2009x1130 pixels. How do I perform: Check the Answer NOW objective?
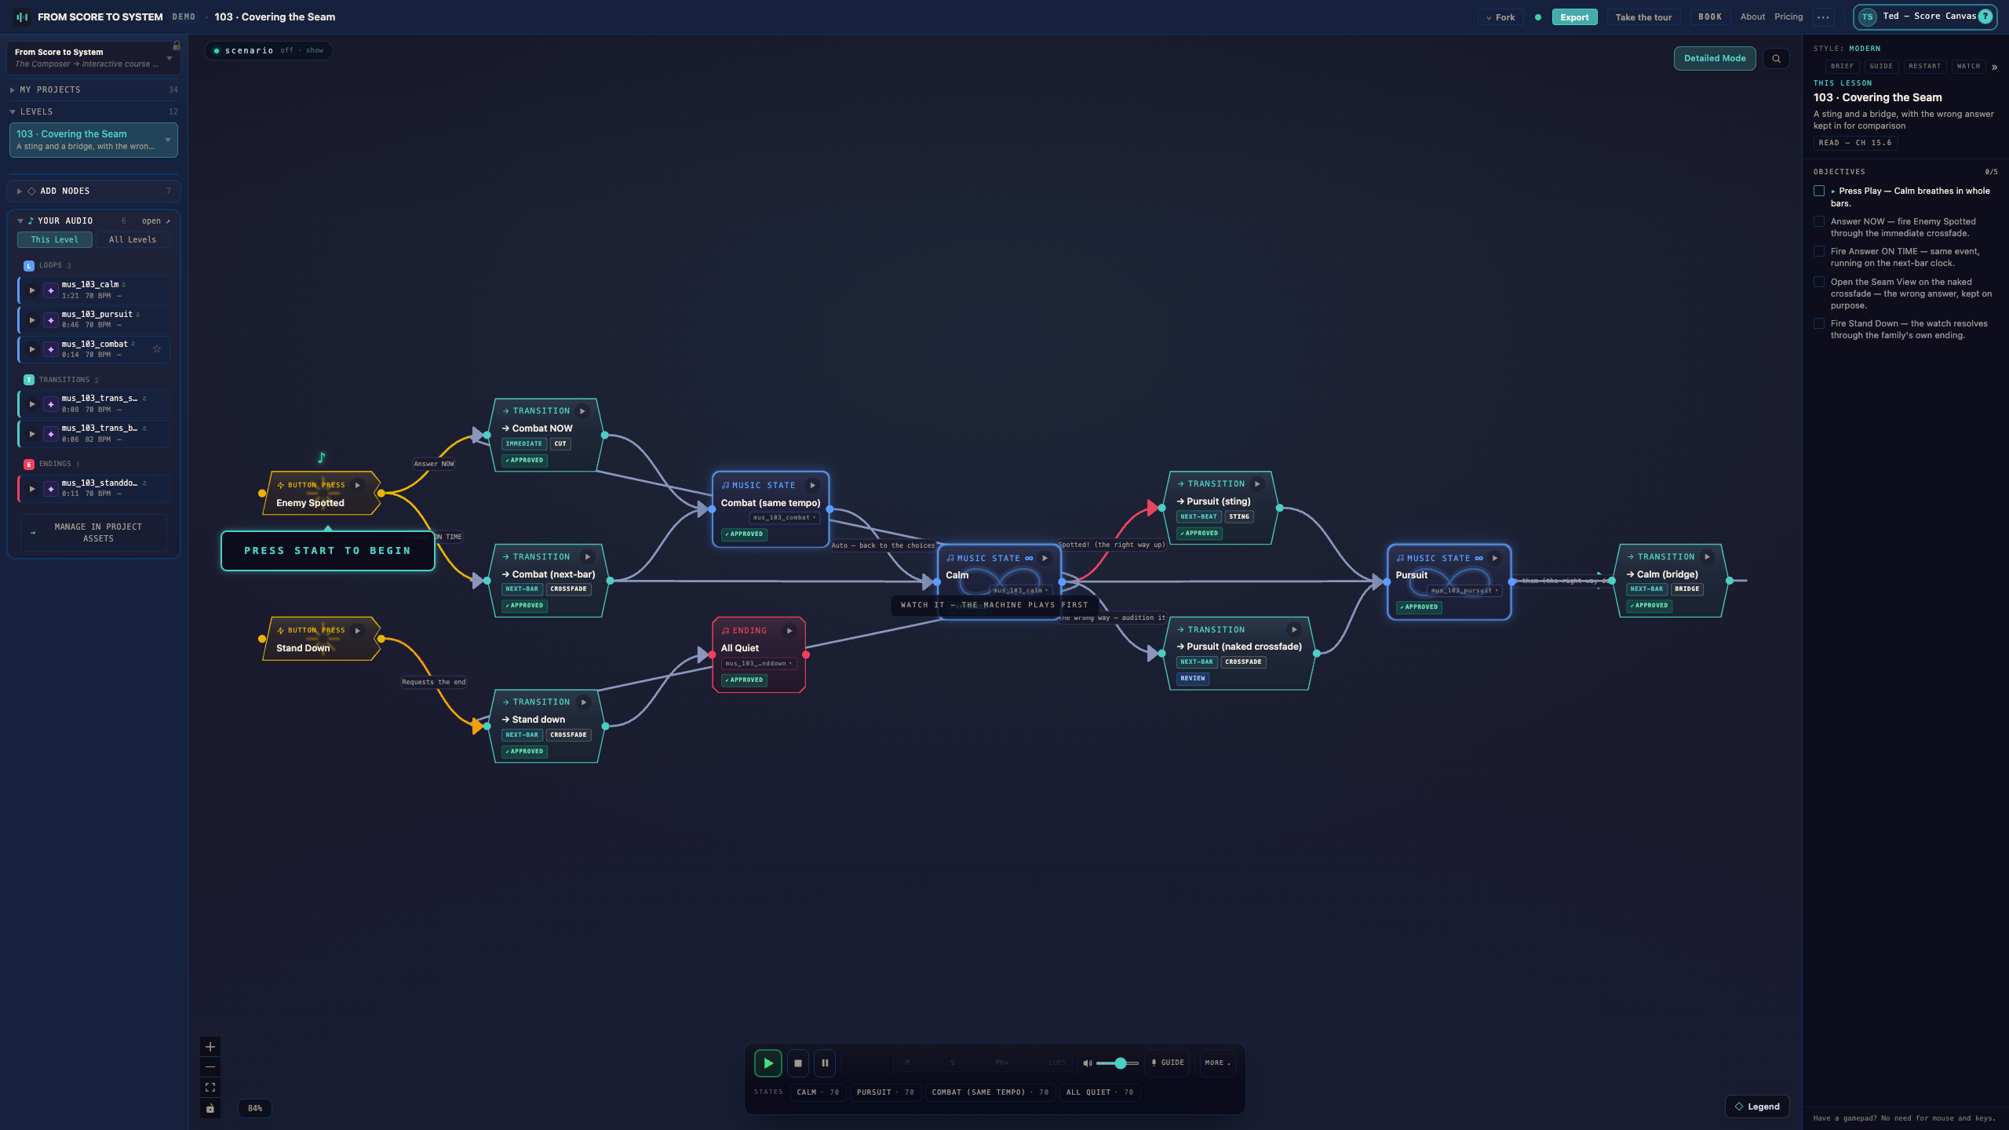pyautogui.click(x=1819, y=222)
